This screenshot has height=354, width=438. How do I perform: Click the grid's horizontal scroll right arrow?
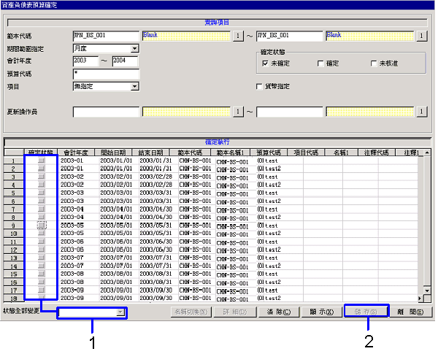pyautogui.click(x=420, y=299)
